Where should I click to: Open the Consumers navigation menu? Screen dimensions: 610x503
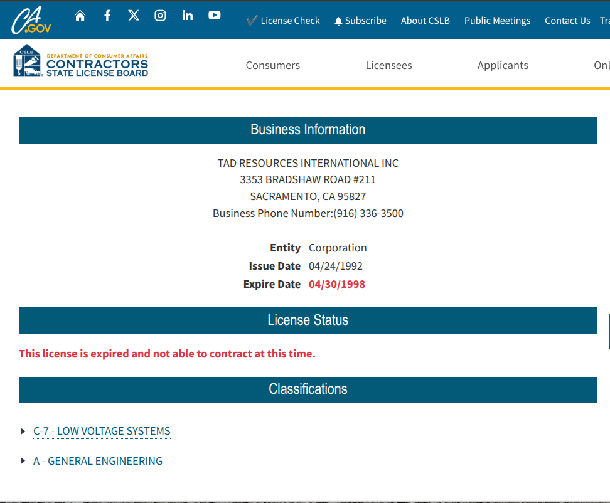tap(272, 65)
